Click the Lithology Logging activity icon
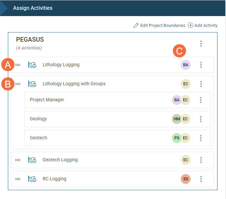Screen dimensions: 226x199 (32, 65)
